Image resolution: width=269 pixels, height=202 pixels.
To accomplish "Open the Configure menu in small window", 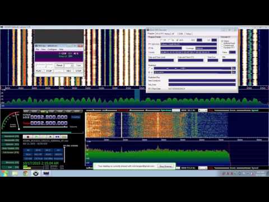I will [x=52, y=49].
